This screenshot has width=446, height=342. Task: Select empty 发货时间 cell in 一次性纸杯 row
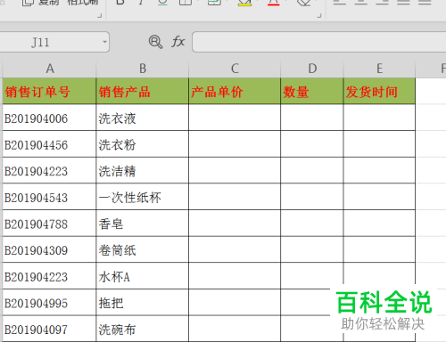point(379,197)
